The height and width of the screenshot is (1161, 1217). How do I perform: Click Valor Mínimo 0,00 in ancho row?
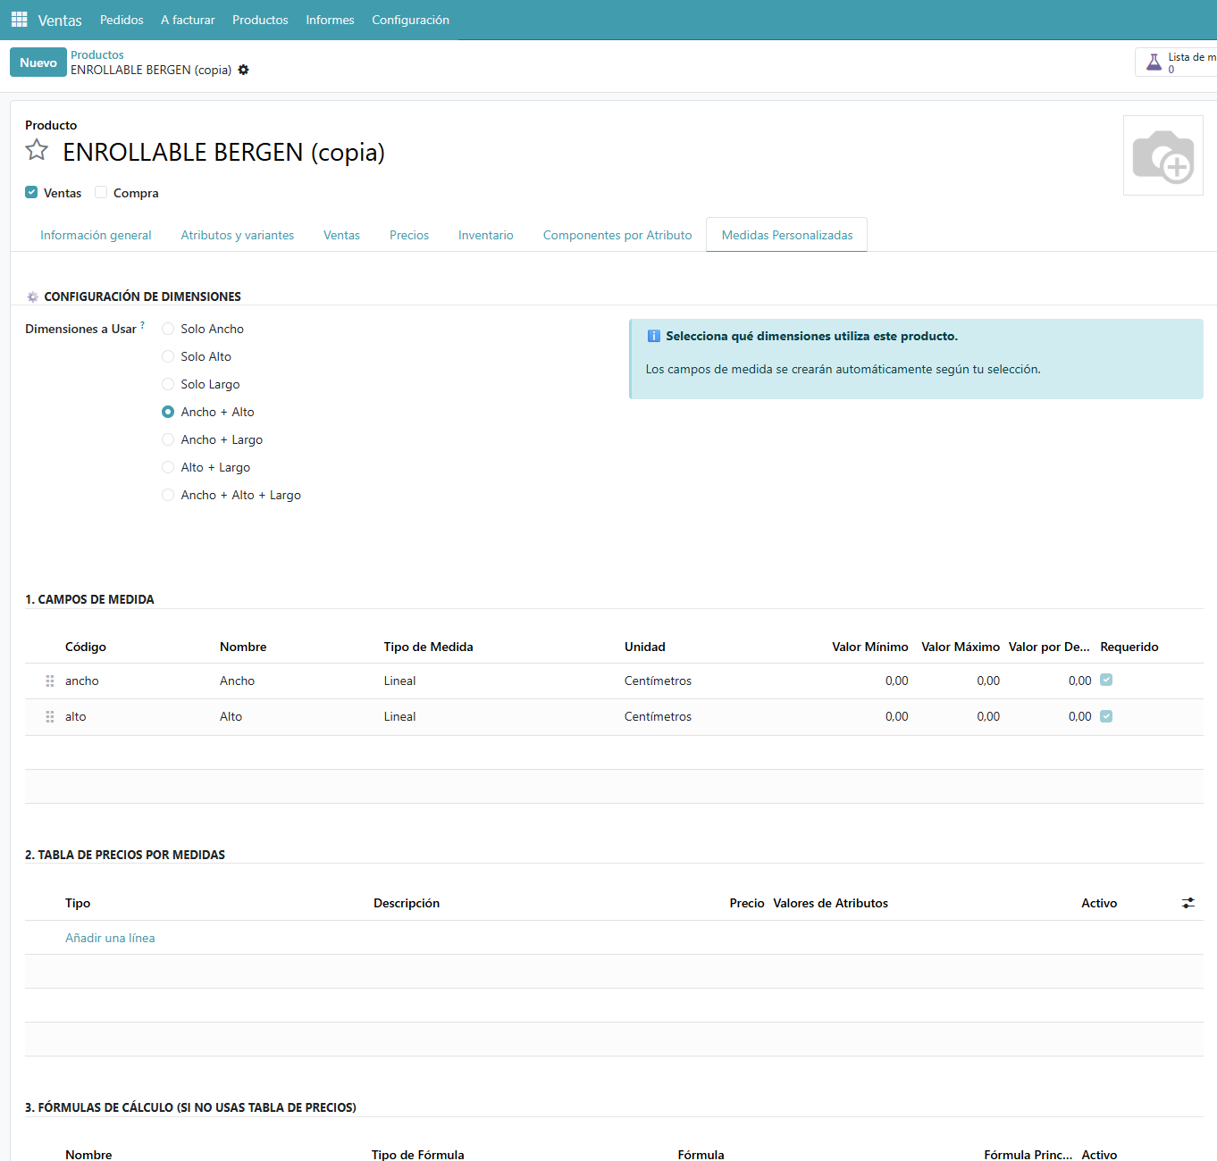896,681
